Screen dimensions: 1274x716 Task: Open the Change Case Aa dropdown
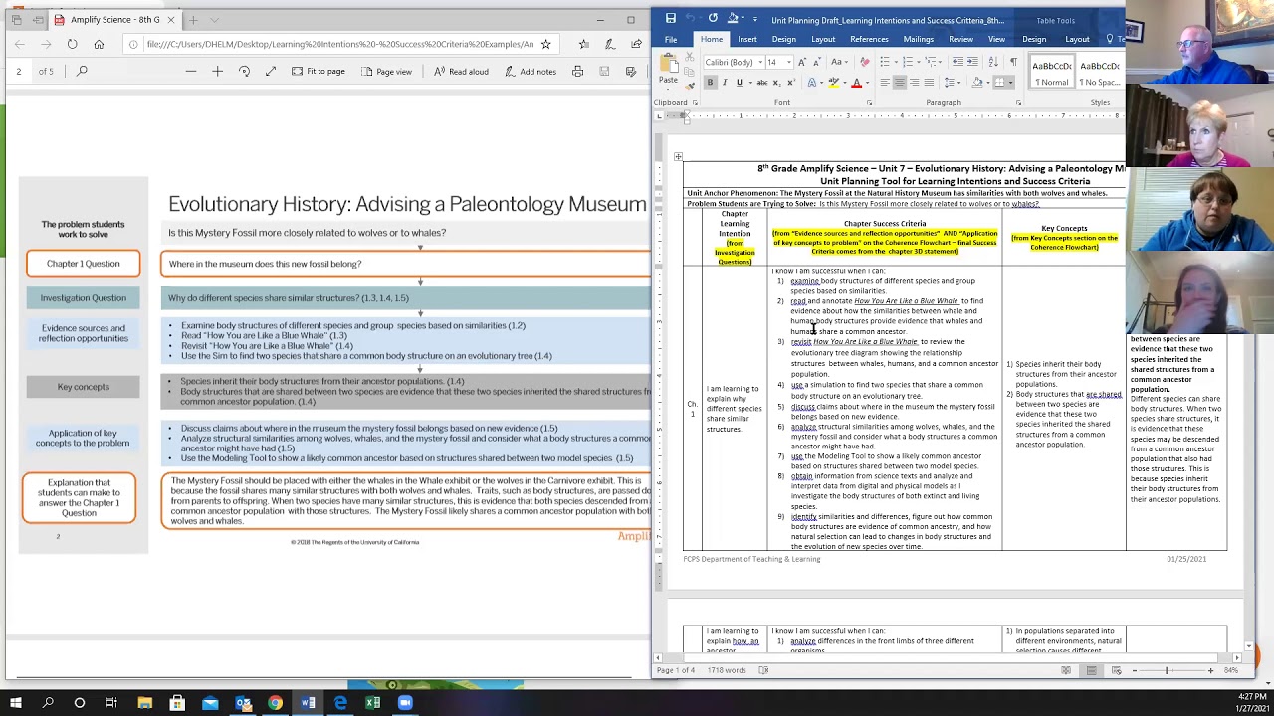(x=840, y=62)
